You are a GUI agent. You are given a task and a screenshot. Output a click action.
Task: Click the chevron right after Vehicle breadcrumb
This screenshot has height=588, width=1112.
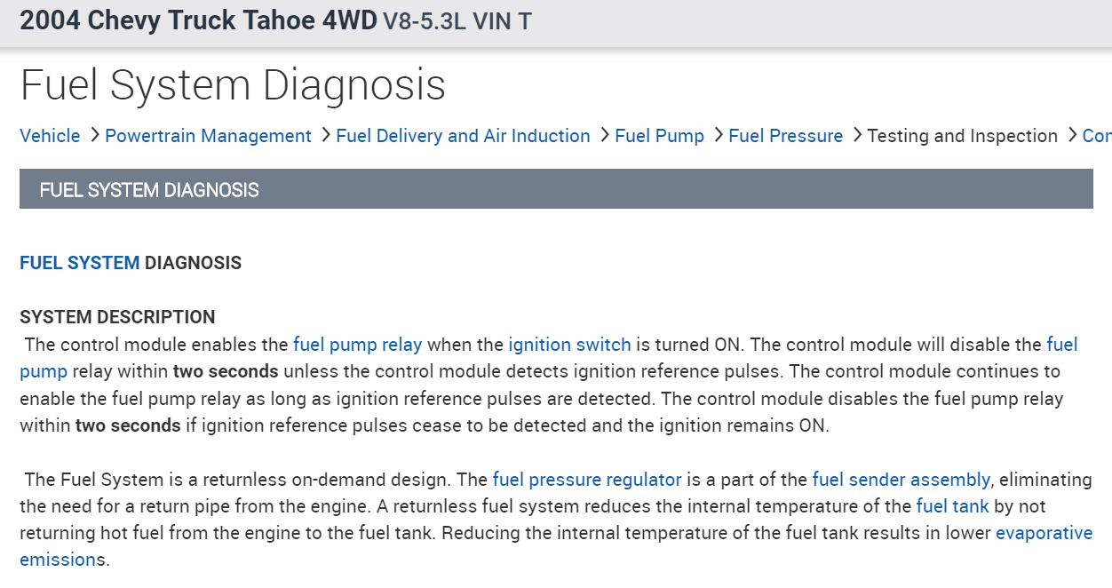pyautogui.click(x=92, y=135)
